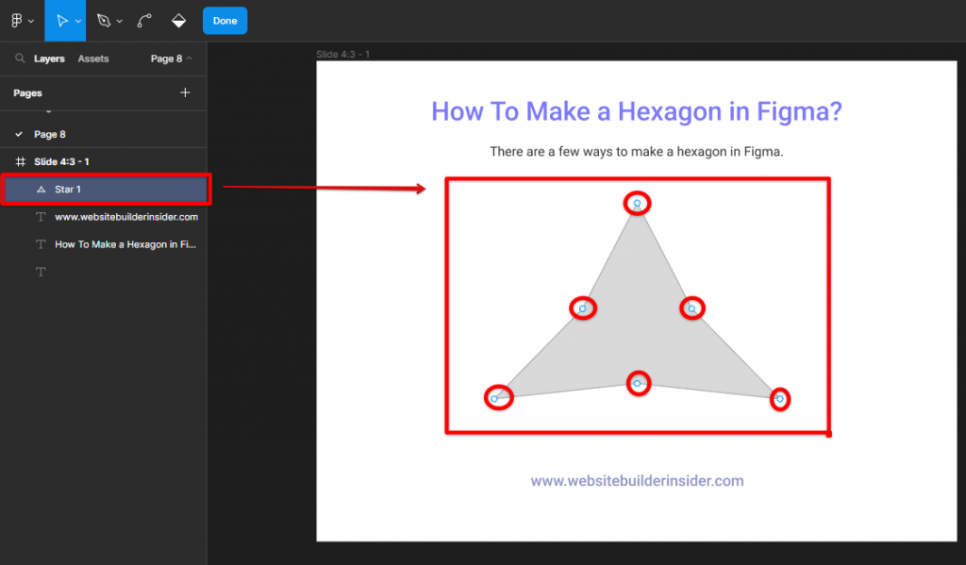Select the top anchor point of the star
Viewport: 966px width, 565px height.
tap(637, 201)
